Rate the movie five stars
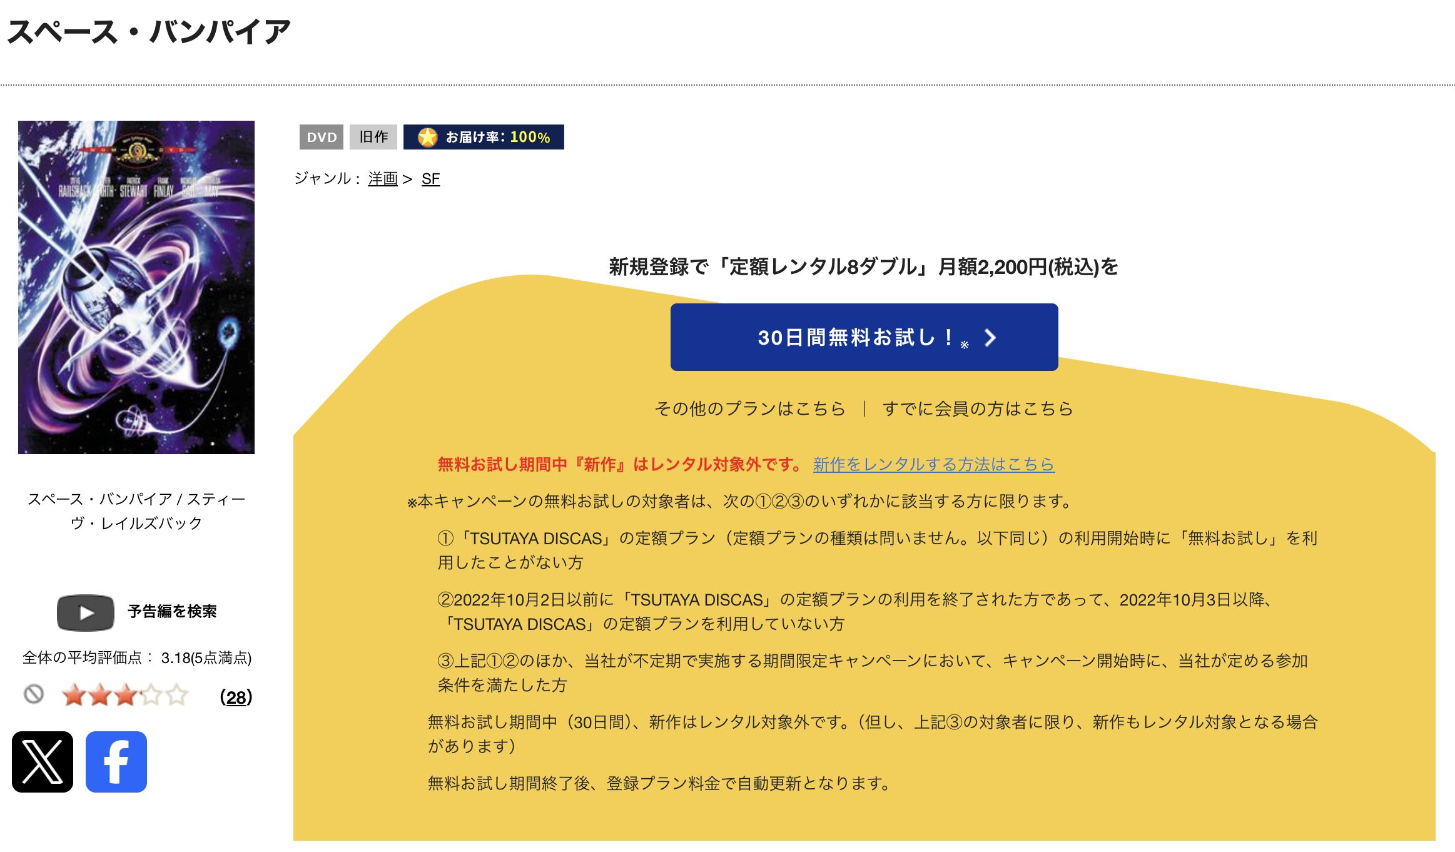1455x852 pixels. (177, 695)
